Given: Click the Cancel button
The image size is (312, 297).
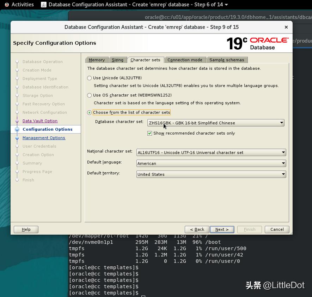Looking at the screenshot, I should click(277, 229).
